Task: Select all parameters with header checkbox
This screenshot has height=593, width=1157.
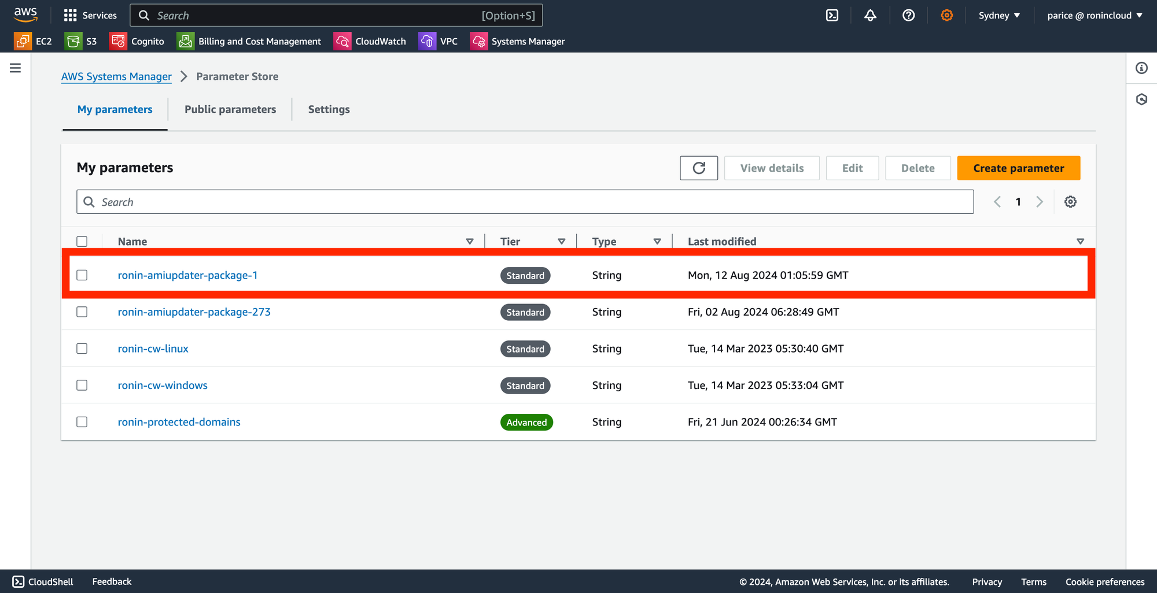Action: (82, 242)
